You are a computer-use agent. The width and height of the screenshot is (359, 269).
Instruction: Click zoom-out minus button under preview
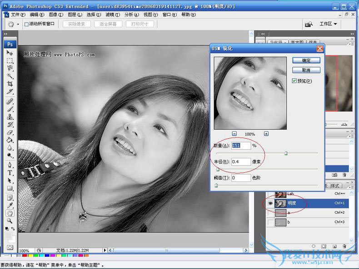[x=234, y=134]
